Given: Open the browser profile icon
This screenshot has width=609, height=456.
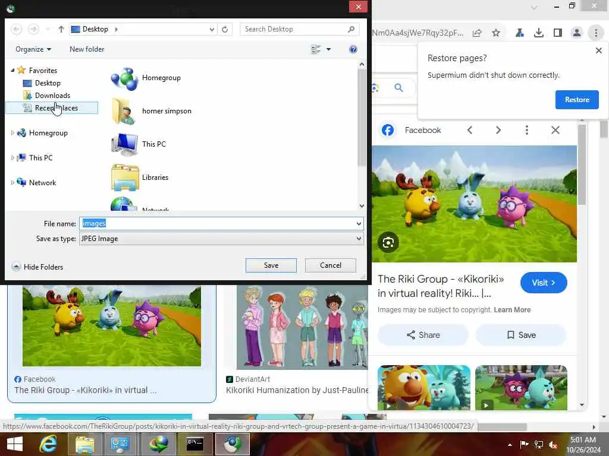Looking at the screenshot, I should point(577,33).
